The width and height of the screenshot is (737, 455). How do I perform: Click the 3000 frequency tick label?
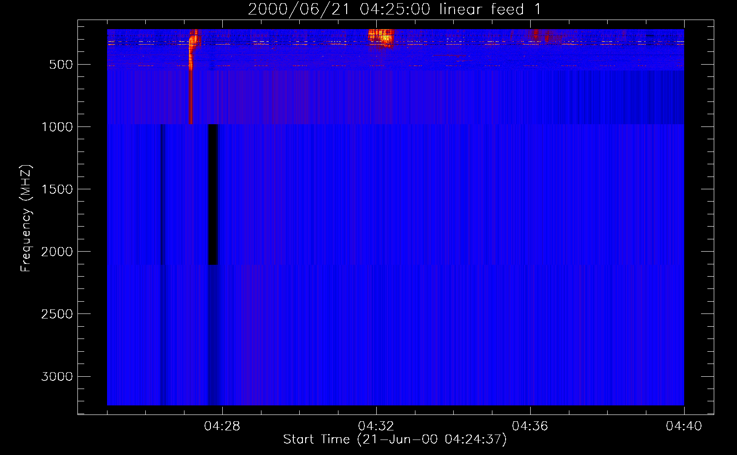pos(57,376)
